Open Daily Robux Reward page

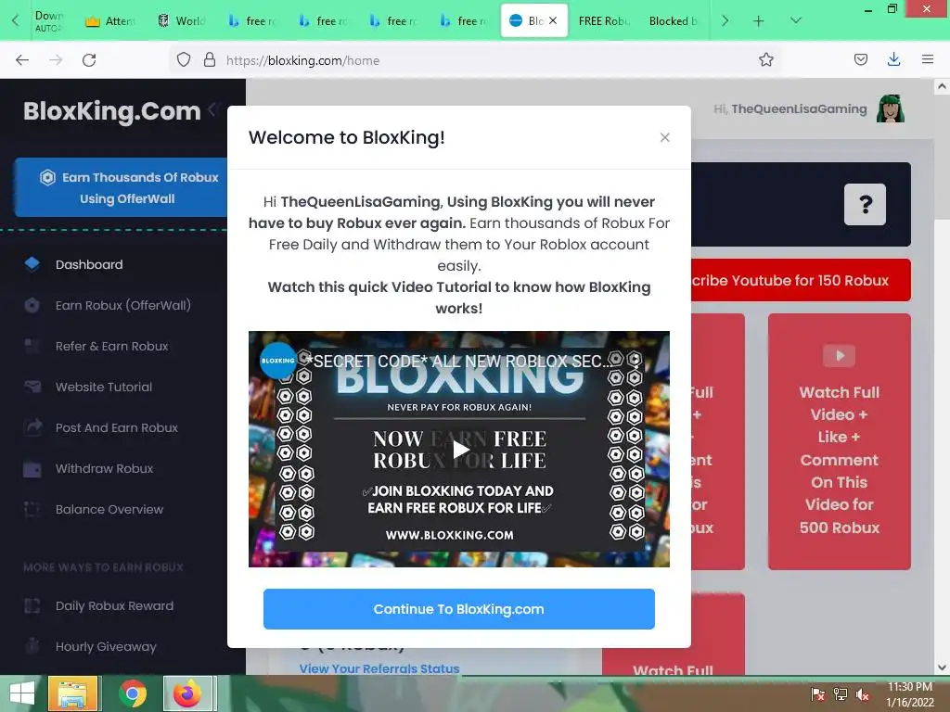coord(114,606)
